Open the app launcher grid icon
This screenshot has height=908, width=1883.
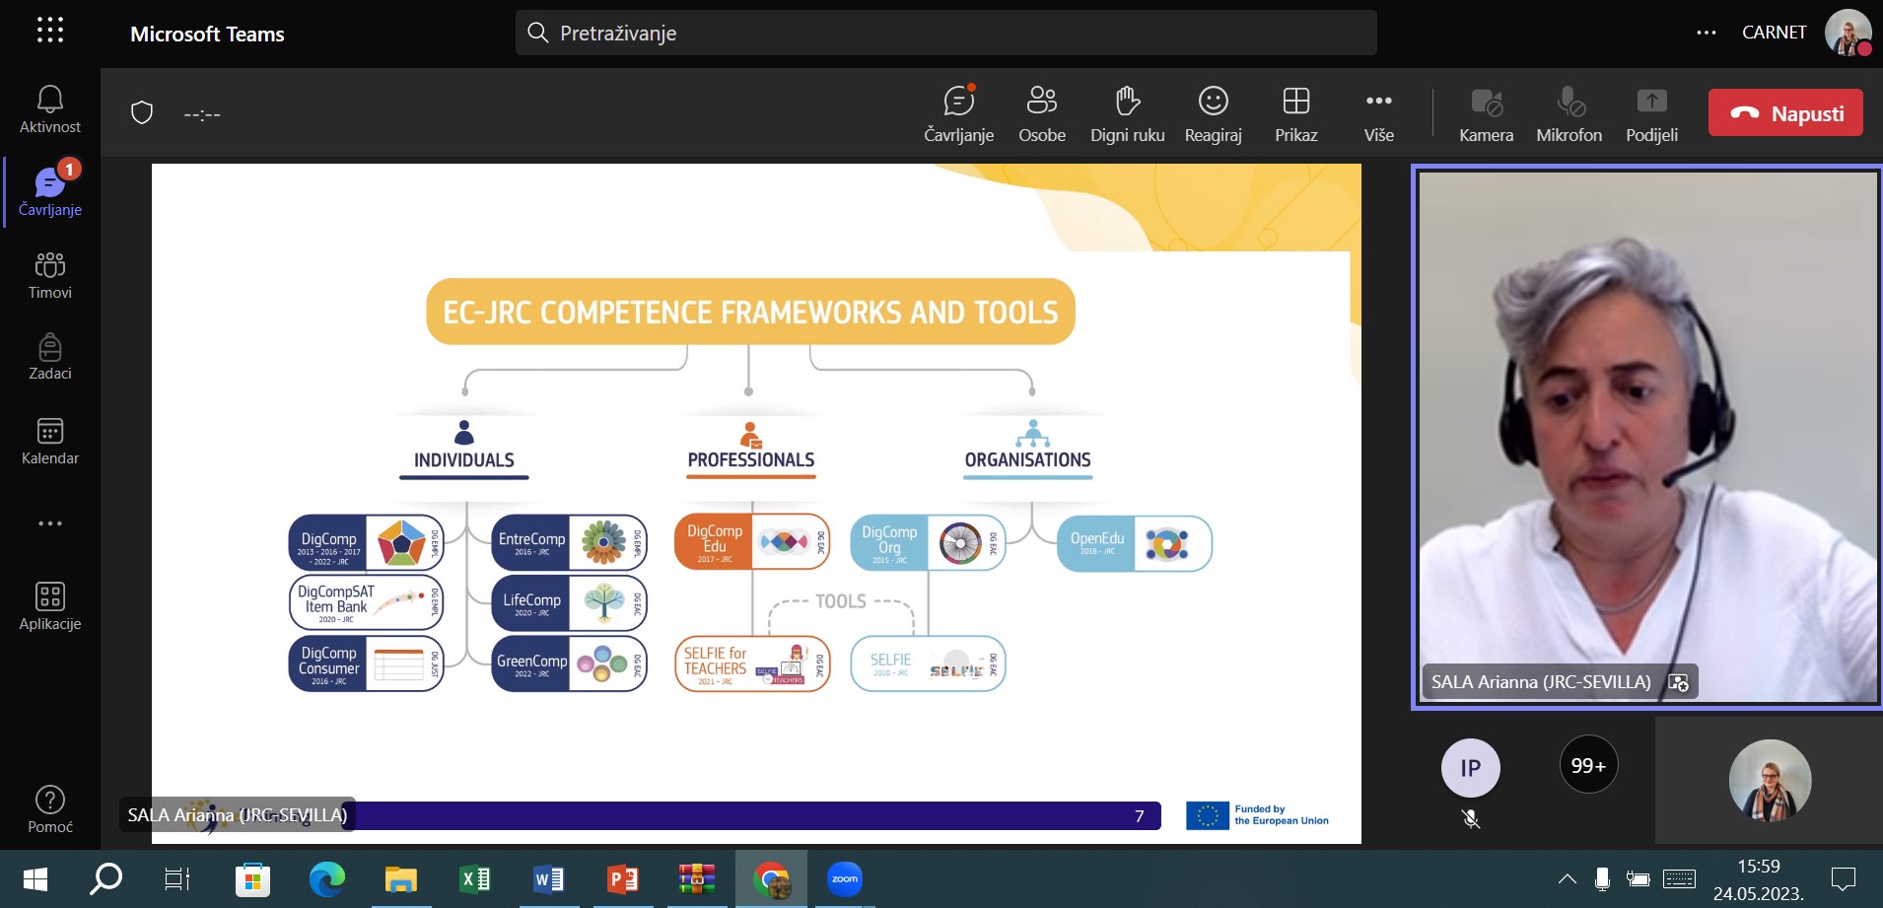50,31
